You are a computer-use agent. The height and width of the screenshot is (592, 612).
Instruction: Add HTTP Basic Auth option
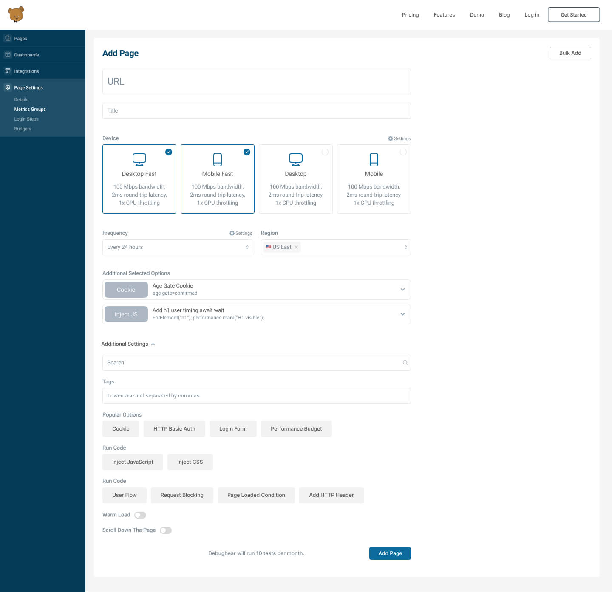click(174, 429)
